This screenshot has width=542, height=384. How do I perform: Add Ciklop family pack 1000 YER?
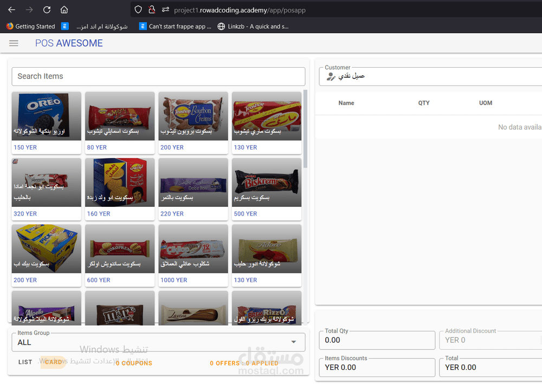pyautogui.click(x=193, y=255)
